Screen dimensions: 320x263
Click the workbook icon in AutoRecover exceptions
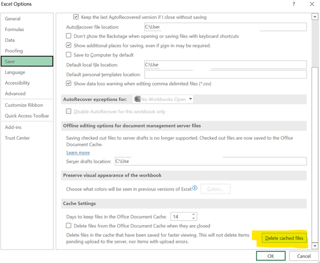point(137,99)
